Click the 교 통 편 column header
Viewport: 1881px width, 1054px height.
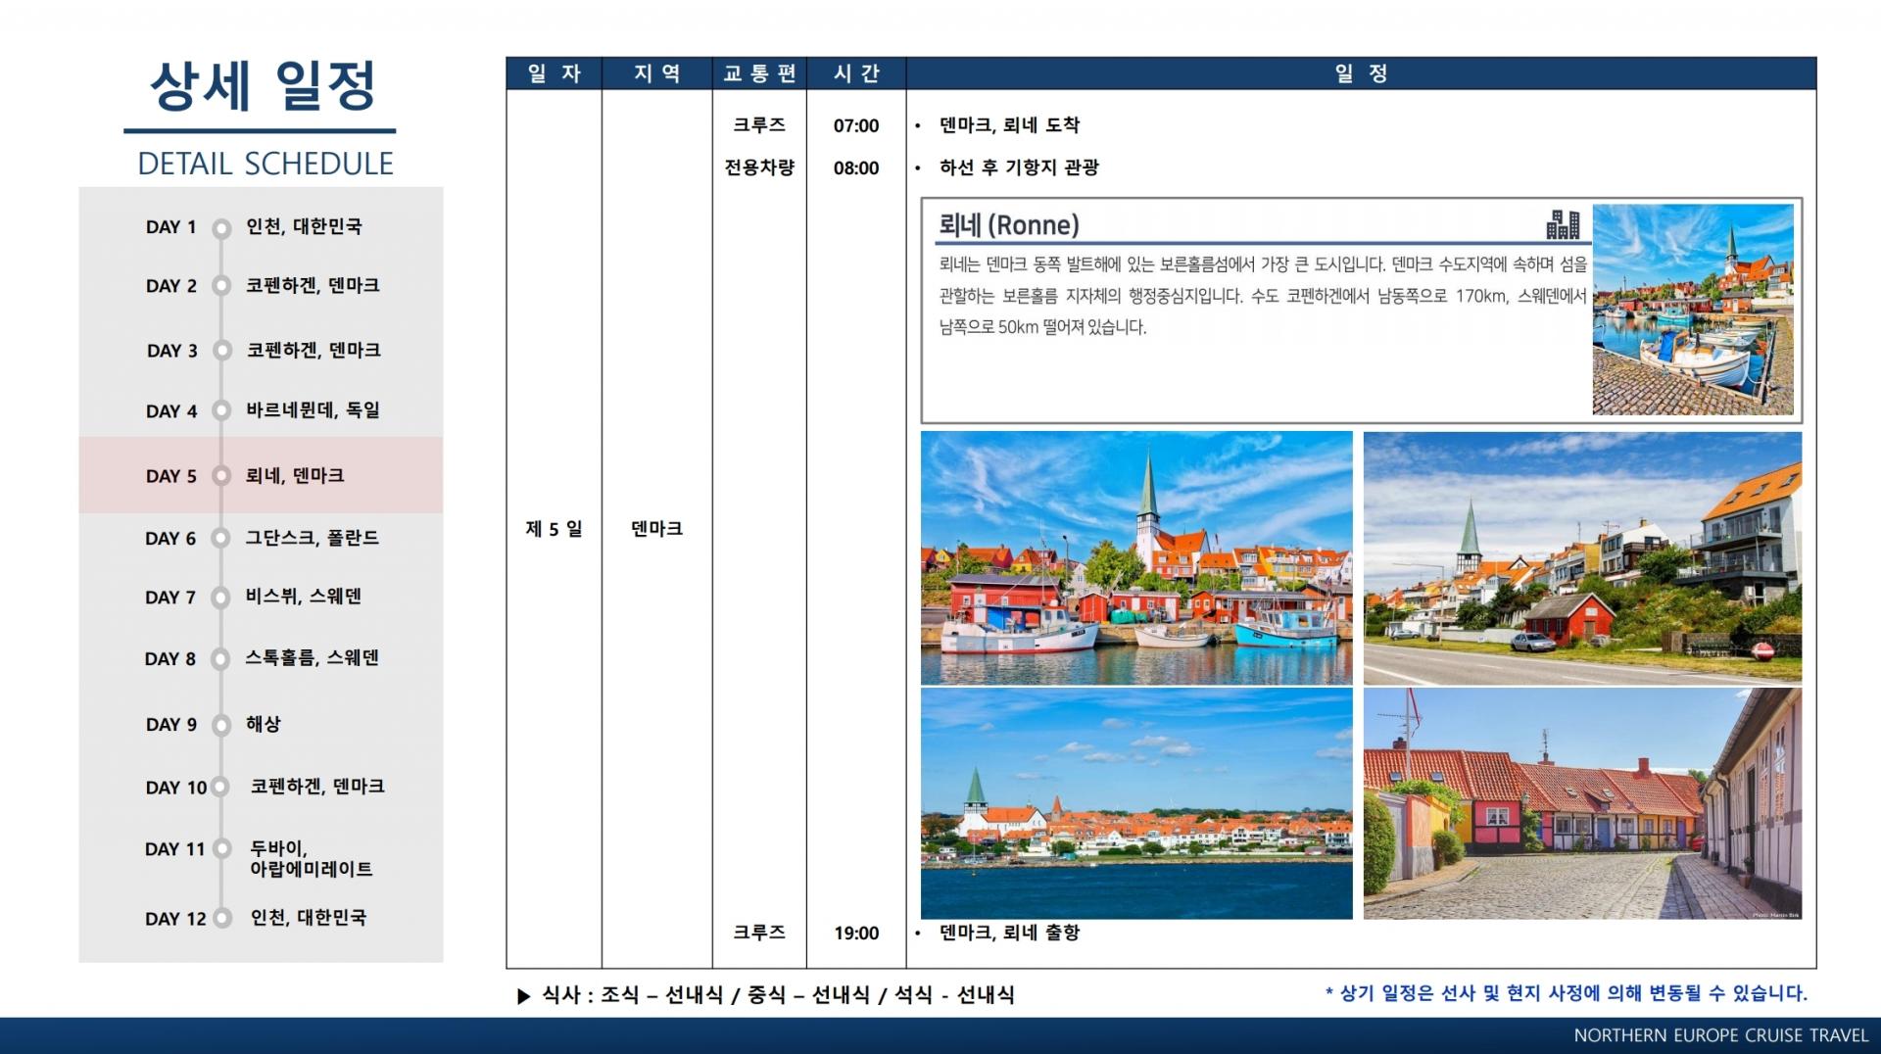[759, 73]
